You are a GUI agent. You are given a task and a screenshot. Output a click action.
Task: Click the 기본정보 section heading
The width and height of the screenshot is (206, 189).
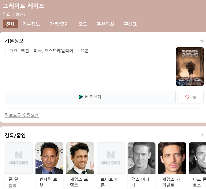tap(14, 41)
